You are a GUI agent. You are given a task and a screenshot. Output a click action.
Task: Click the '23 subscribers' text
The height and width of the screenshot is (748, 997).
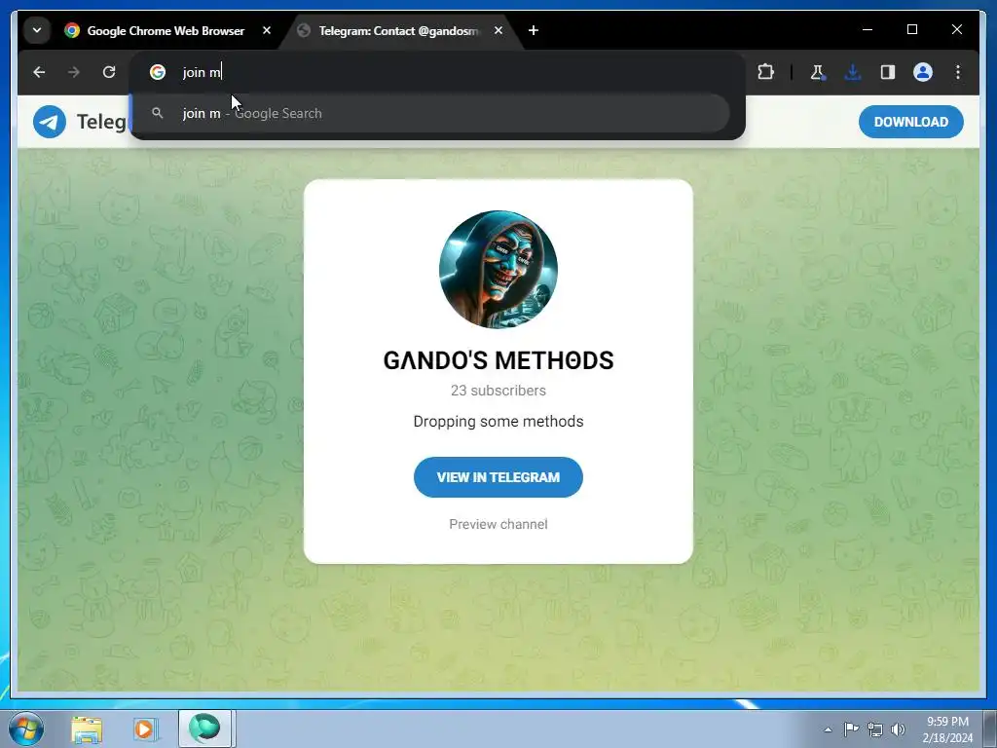[498, 391]
